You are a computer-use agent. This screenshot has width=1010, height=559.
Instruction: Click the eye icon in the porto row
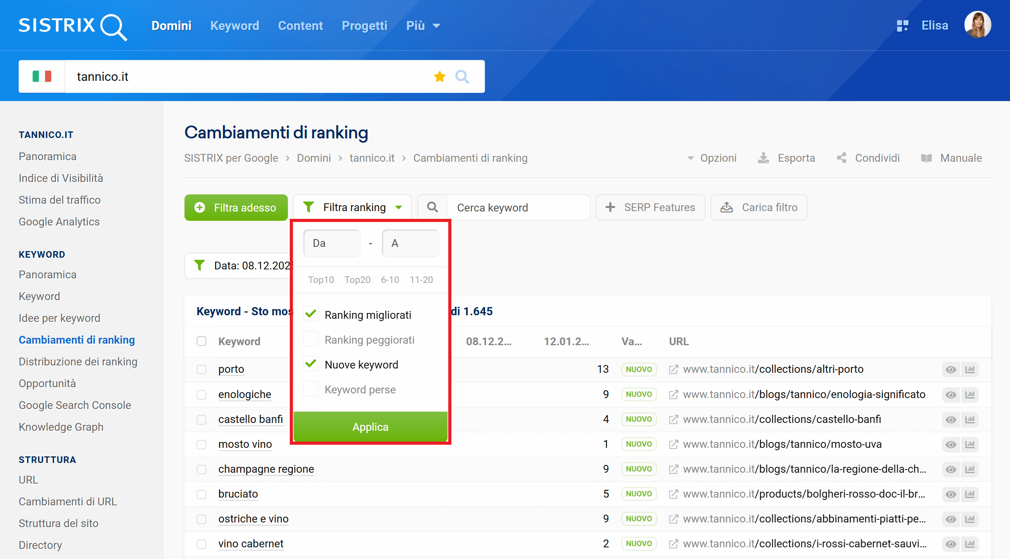951,369
